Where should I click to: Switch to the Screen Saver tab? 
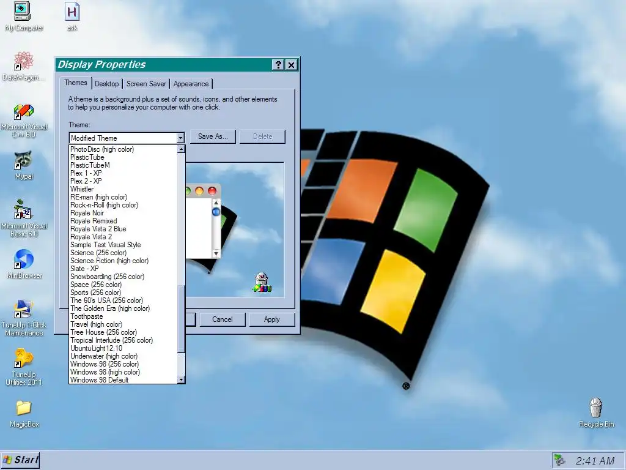[x=146, y=83]
